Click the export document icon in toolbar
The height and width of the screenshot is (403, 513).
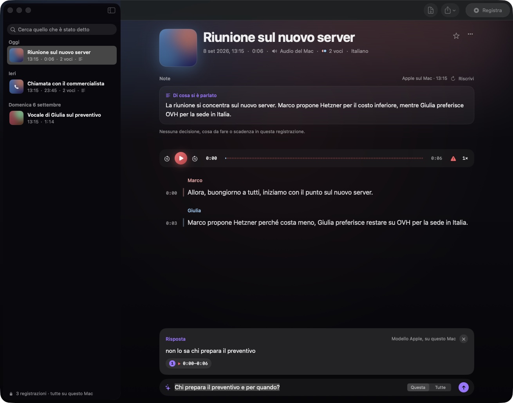pos(431,11)
